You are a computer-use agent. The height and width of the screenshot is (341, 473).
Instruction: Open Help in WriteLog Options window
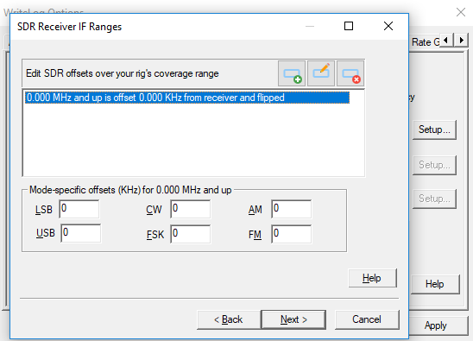click(x=435, y=284)
